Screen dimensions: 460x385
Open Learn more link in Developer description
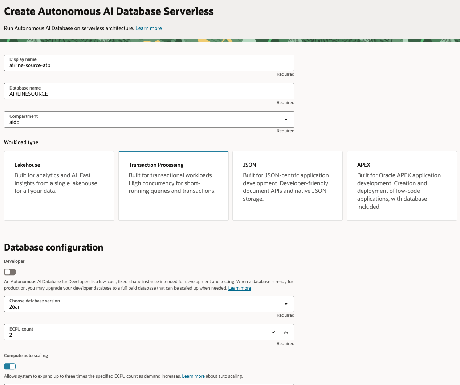coord(240,288)
